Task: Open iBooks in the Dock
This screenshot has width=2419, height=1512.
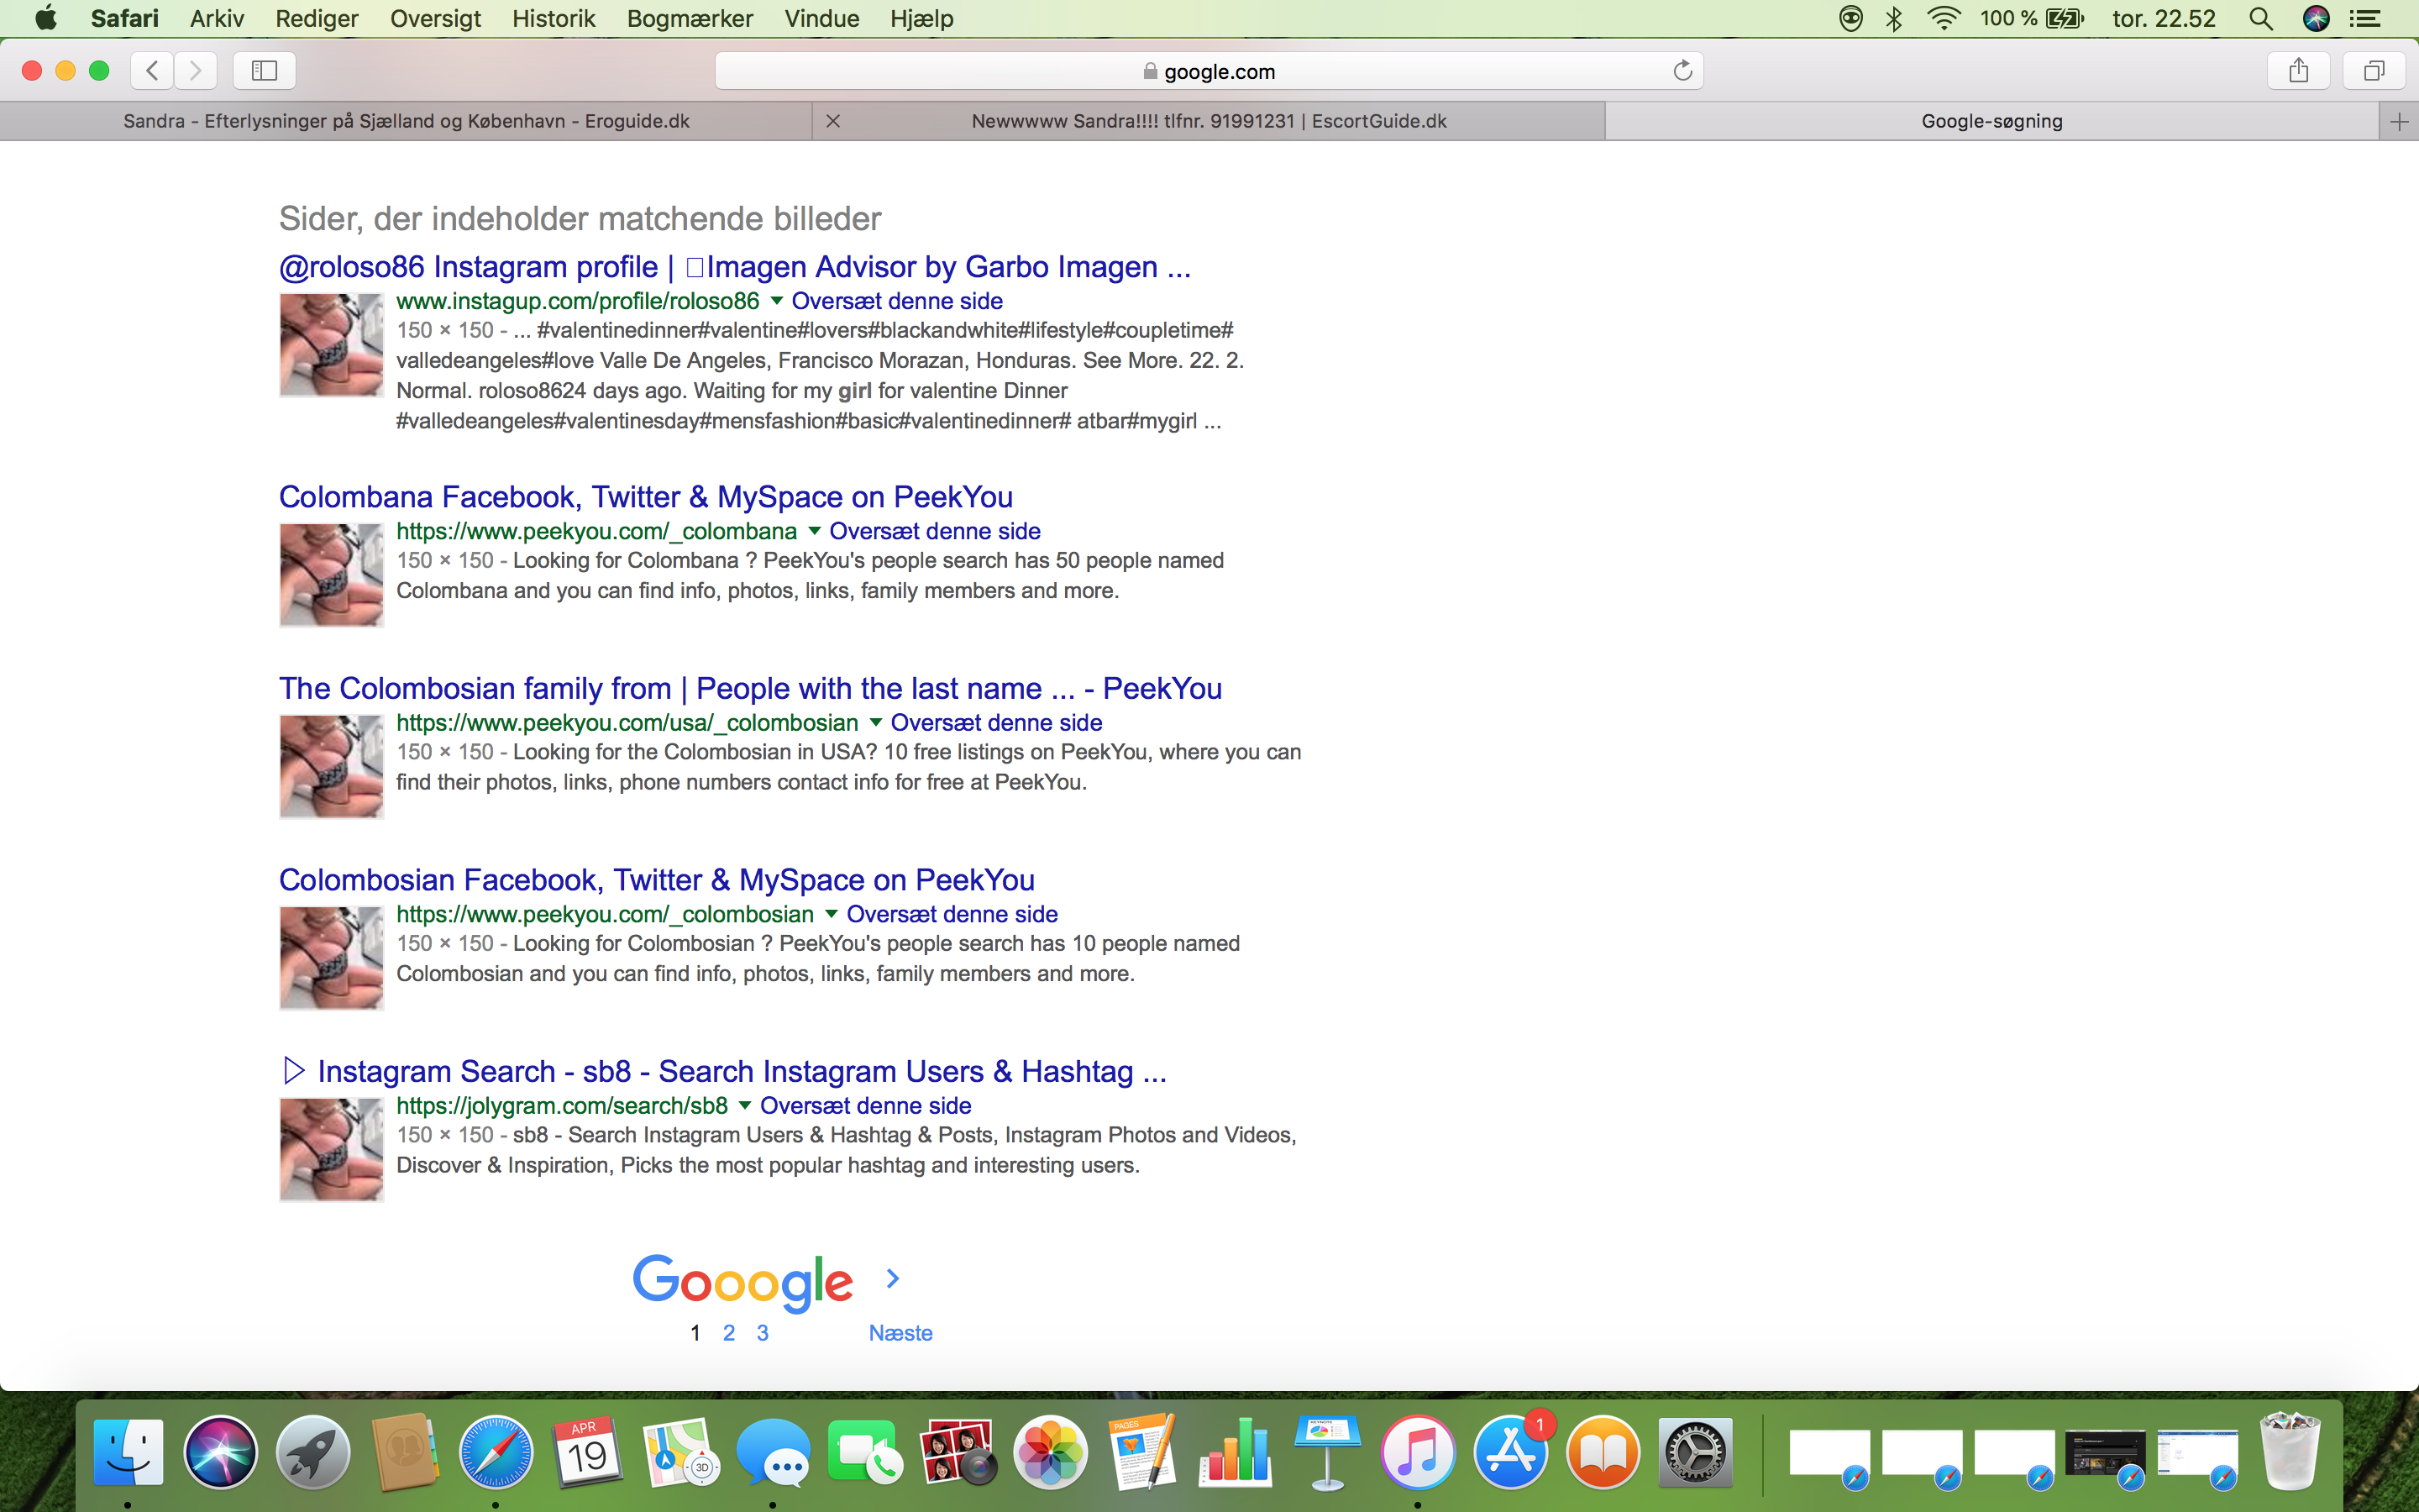Action: [1604, 1452]
